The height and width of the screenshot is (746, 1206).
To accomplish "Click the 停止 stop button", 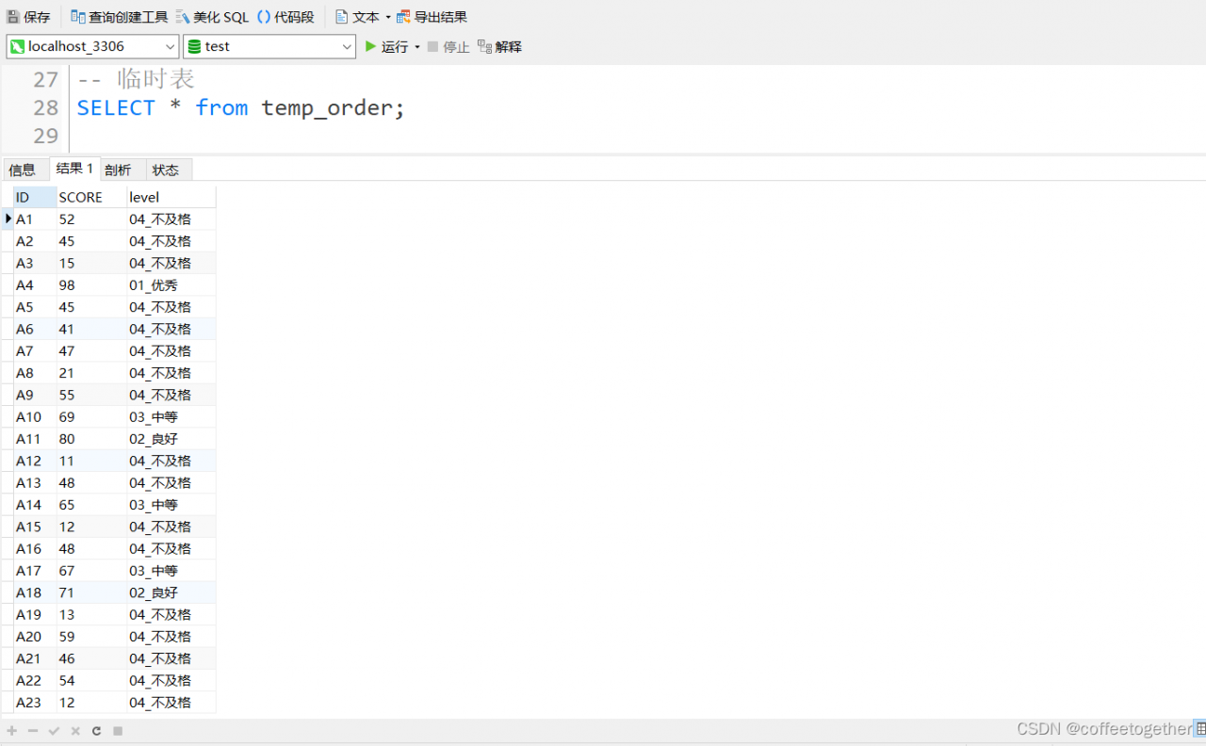I will click(x=448, y=46).
